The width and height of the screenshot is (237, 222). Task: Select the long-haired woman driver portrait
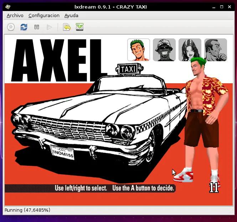[x=190, y=50]
